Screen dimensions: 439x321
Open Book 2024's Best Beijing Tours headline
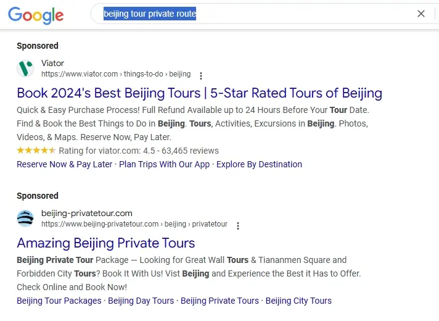pyautogui.click(x=199, y=93)
